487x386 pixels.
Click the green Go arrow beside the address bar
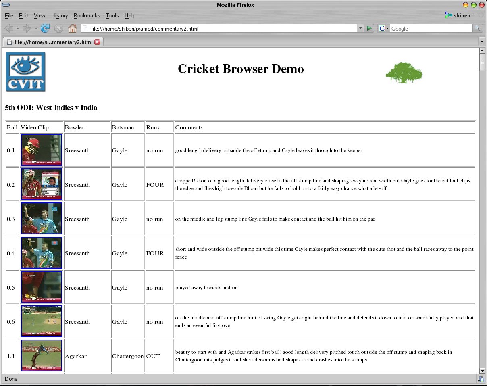[x=369, y=28]
